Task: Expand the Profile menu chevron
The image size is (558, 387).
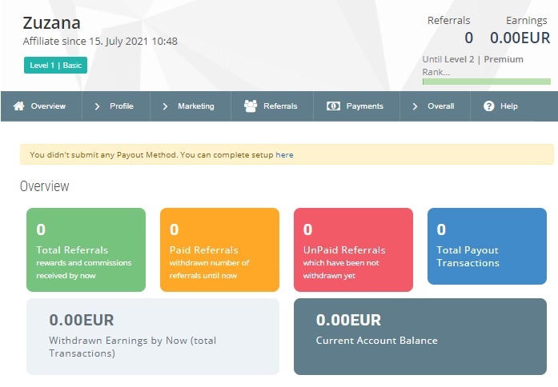Action: click(97, 106)
